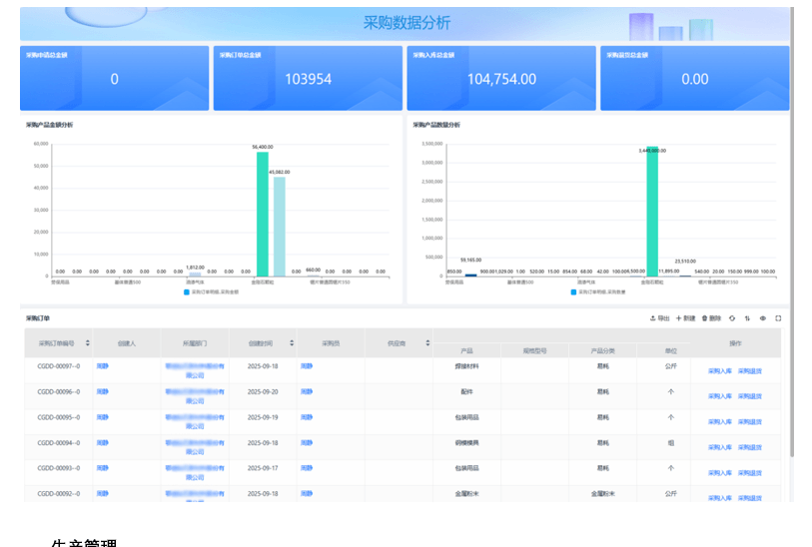Viewport: 812px width, 547px height.
Task: Click 采购入库 for order CGDD-00097
Action: point(720,370)
